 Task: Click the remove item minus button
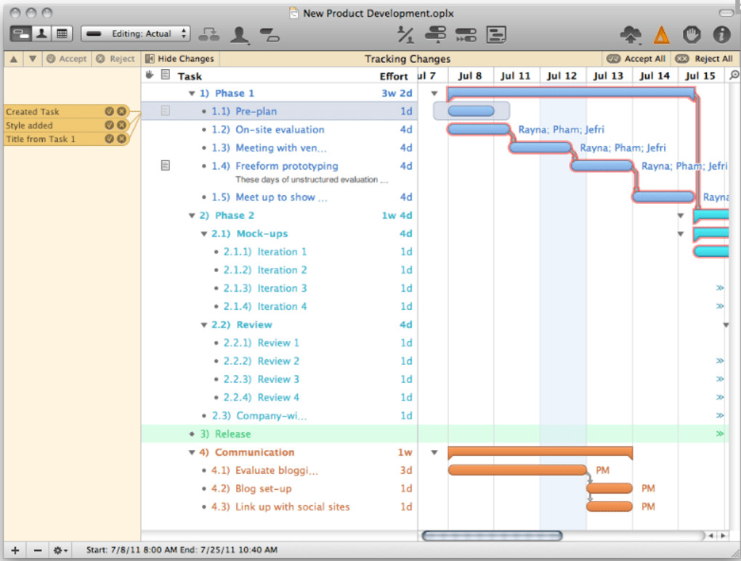[38, 550]
